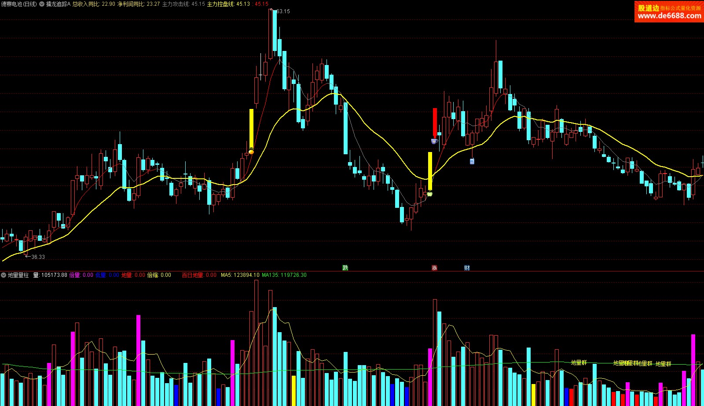
Task: Click the blue mobile phone signal icon
Action: 472,161
